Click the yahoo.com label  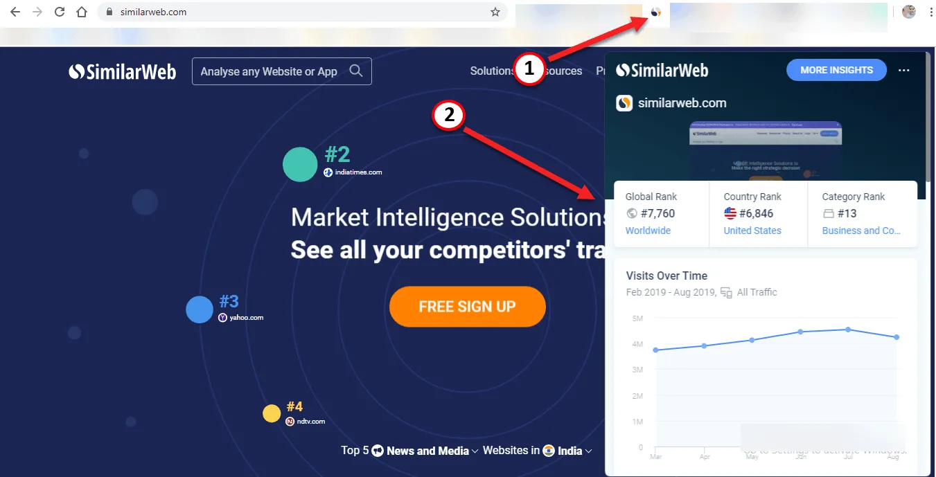[x=247, y=318]
